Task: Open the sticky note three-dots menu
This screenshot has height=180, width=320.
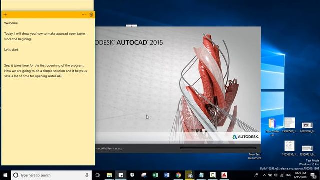Action: 84,14
